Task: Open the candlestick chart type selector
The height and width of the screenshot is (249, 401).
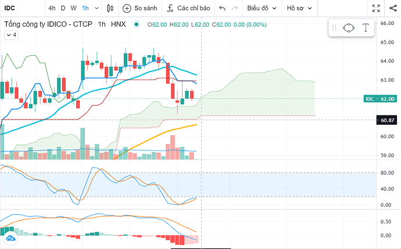Action: (110, 8)
